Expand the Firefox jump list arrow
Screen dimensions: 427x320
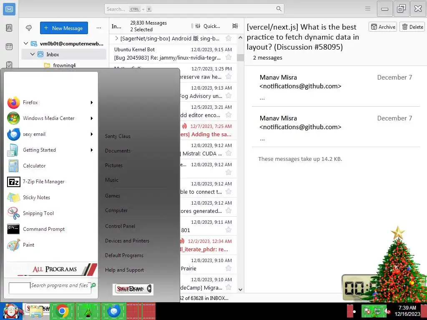(92, 102)
